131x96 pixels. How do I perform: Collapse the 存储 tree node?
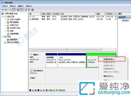[x=3, y=37]
